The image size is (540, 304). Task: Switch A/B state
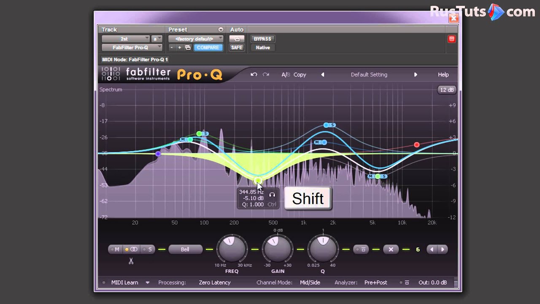[286, 74]
